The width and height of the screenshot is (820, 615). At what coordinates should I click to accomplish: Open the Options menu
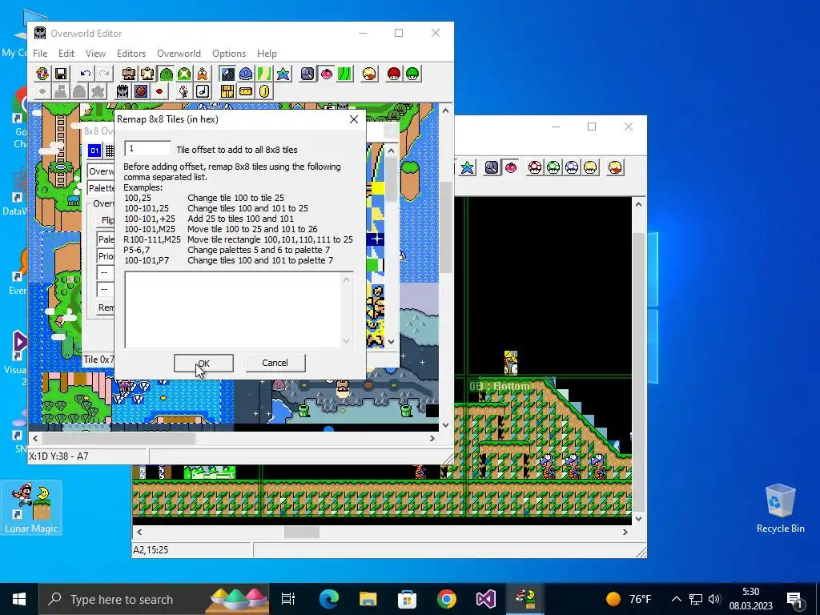pyautogui.click(x=229, y=54)
